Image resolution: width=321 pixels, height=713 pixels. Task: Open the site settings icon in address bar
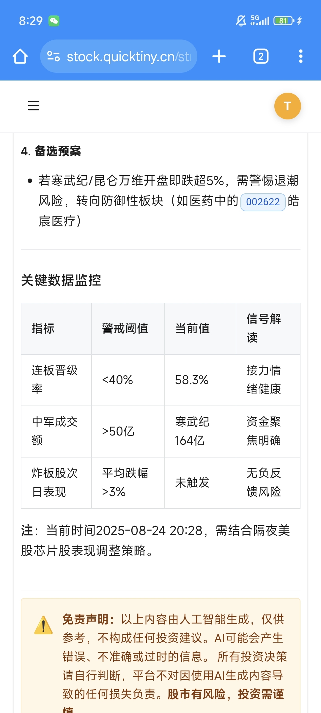point(53,56)
